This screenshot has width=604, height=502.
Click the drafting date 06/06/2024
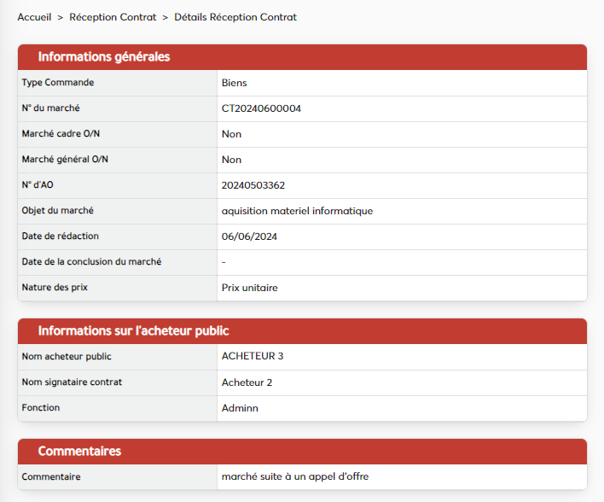(249, 236)
